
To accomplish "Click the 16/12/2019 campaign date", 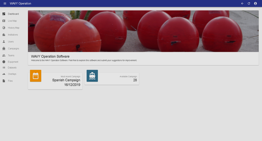I will pos(72,85).
